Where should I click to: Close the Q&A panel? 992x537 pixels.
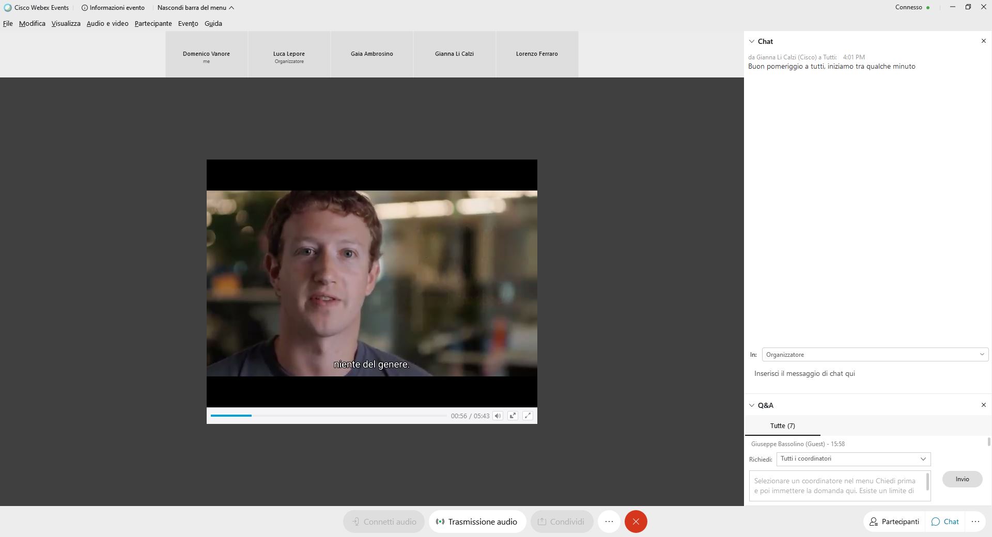tap(983, 405)
